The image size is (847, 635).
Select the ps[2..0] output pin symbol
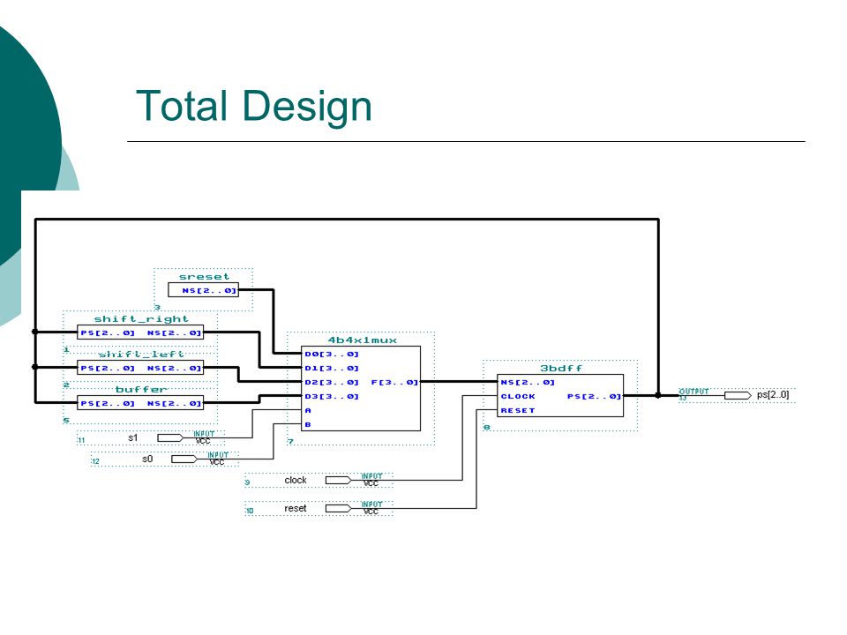[x=738, y=395]
